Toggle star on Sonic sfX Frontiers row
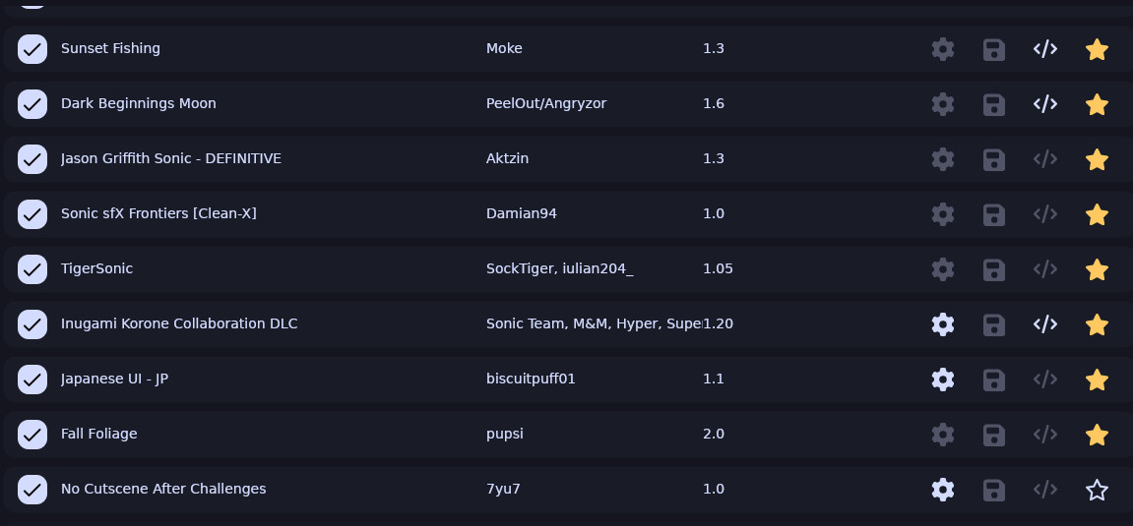1133x526 pixels. [1097, 213]
